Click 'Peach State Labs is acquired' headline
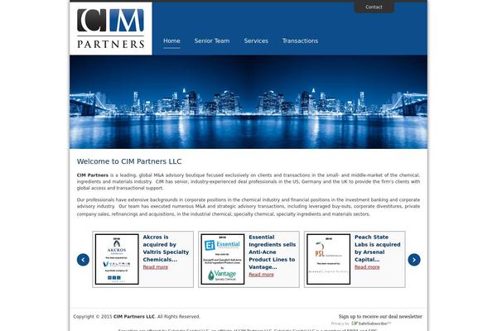497x331 pixels. pos(378,248)
